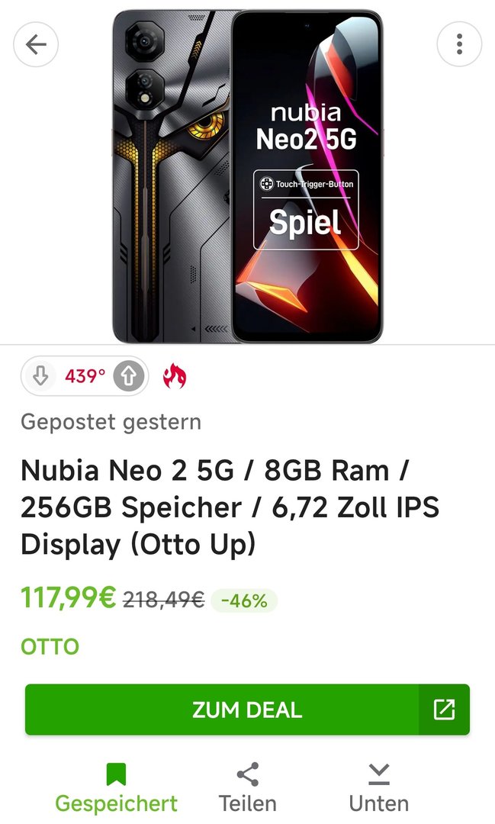Click the Gespeichert label
The image size is (495, 824).
click(x=116, y=803)
